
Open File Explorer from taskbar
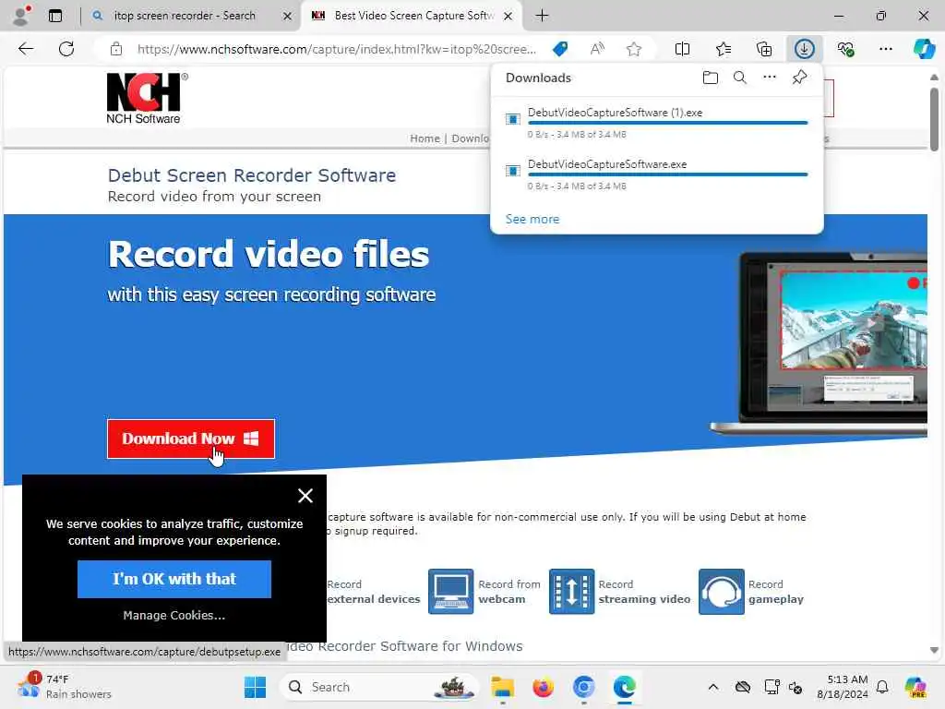[x=502, y=687]
